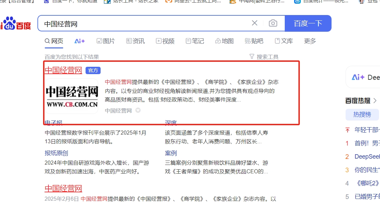Open the 案例 sublink
Screen dimensions: 380x205
tap(171, 153)
